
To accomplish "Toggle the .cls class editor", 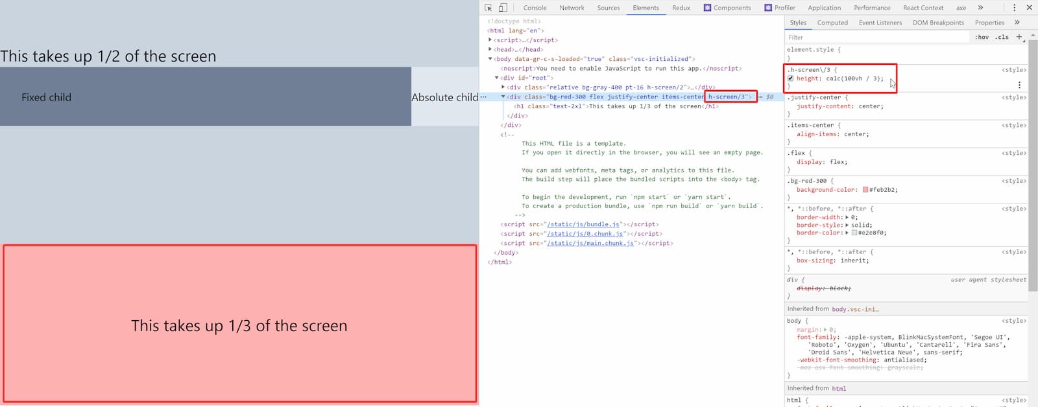I will (1002, 37).
